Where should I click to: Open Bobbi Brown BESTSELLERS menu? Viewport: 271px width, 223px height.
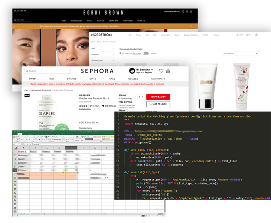click(76, 21)
